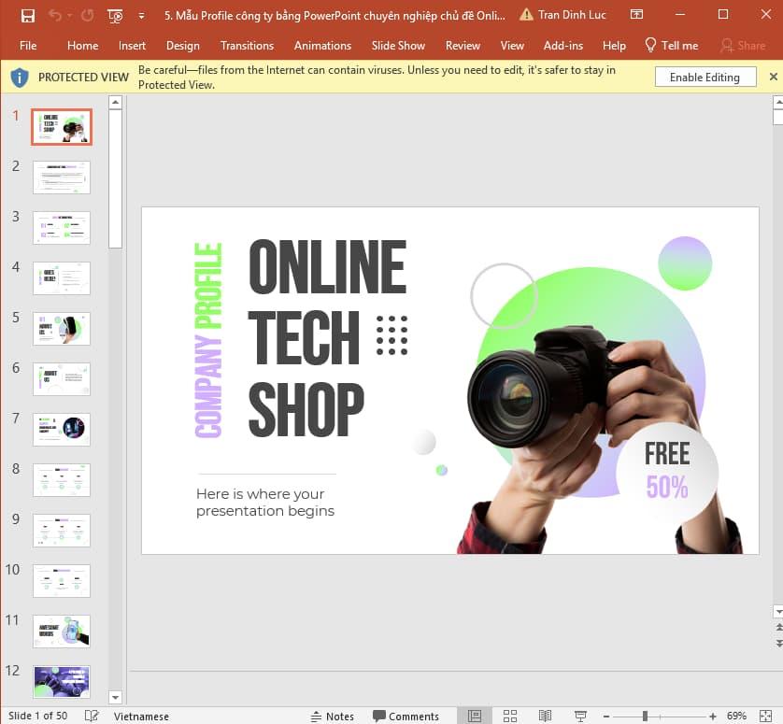Adjust the zoom slider in the status bar
Image resolution: width=783 pixels, height=724 pixels.
644,716
